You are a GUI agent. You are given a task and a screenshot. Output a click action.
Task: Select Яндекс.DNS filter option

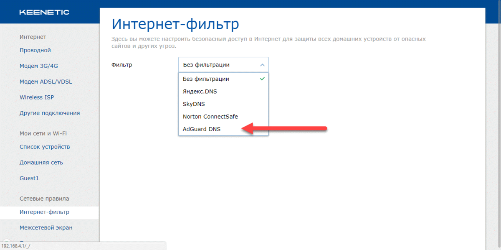(x=223, y=91)
